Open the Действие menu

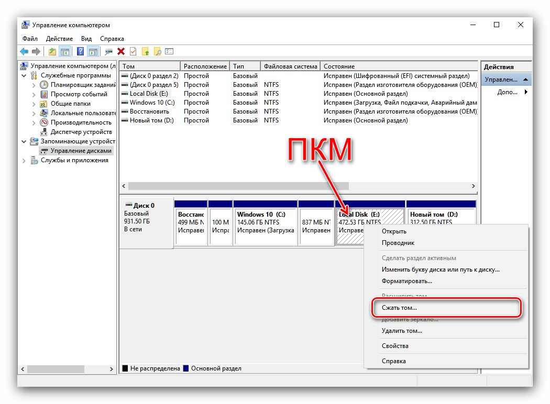[59, 39]
